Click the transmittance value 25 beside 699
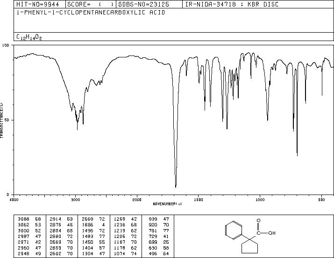This screenshot has width=334, height=258. pos(166,242)
